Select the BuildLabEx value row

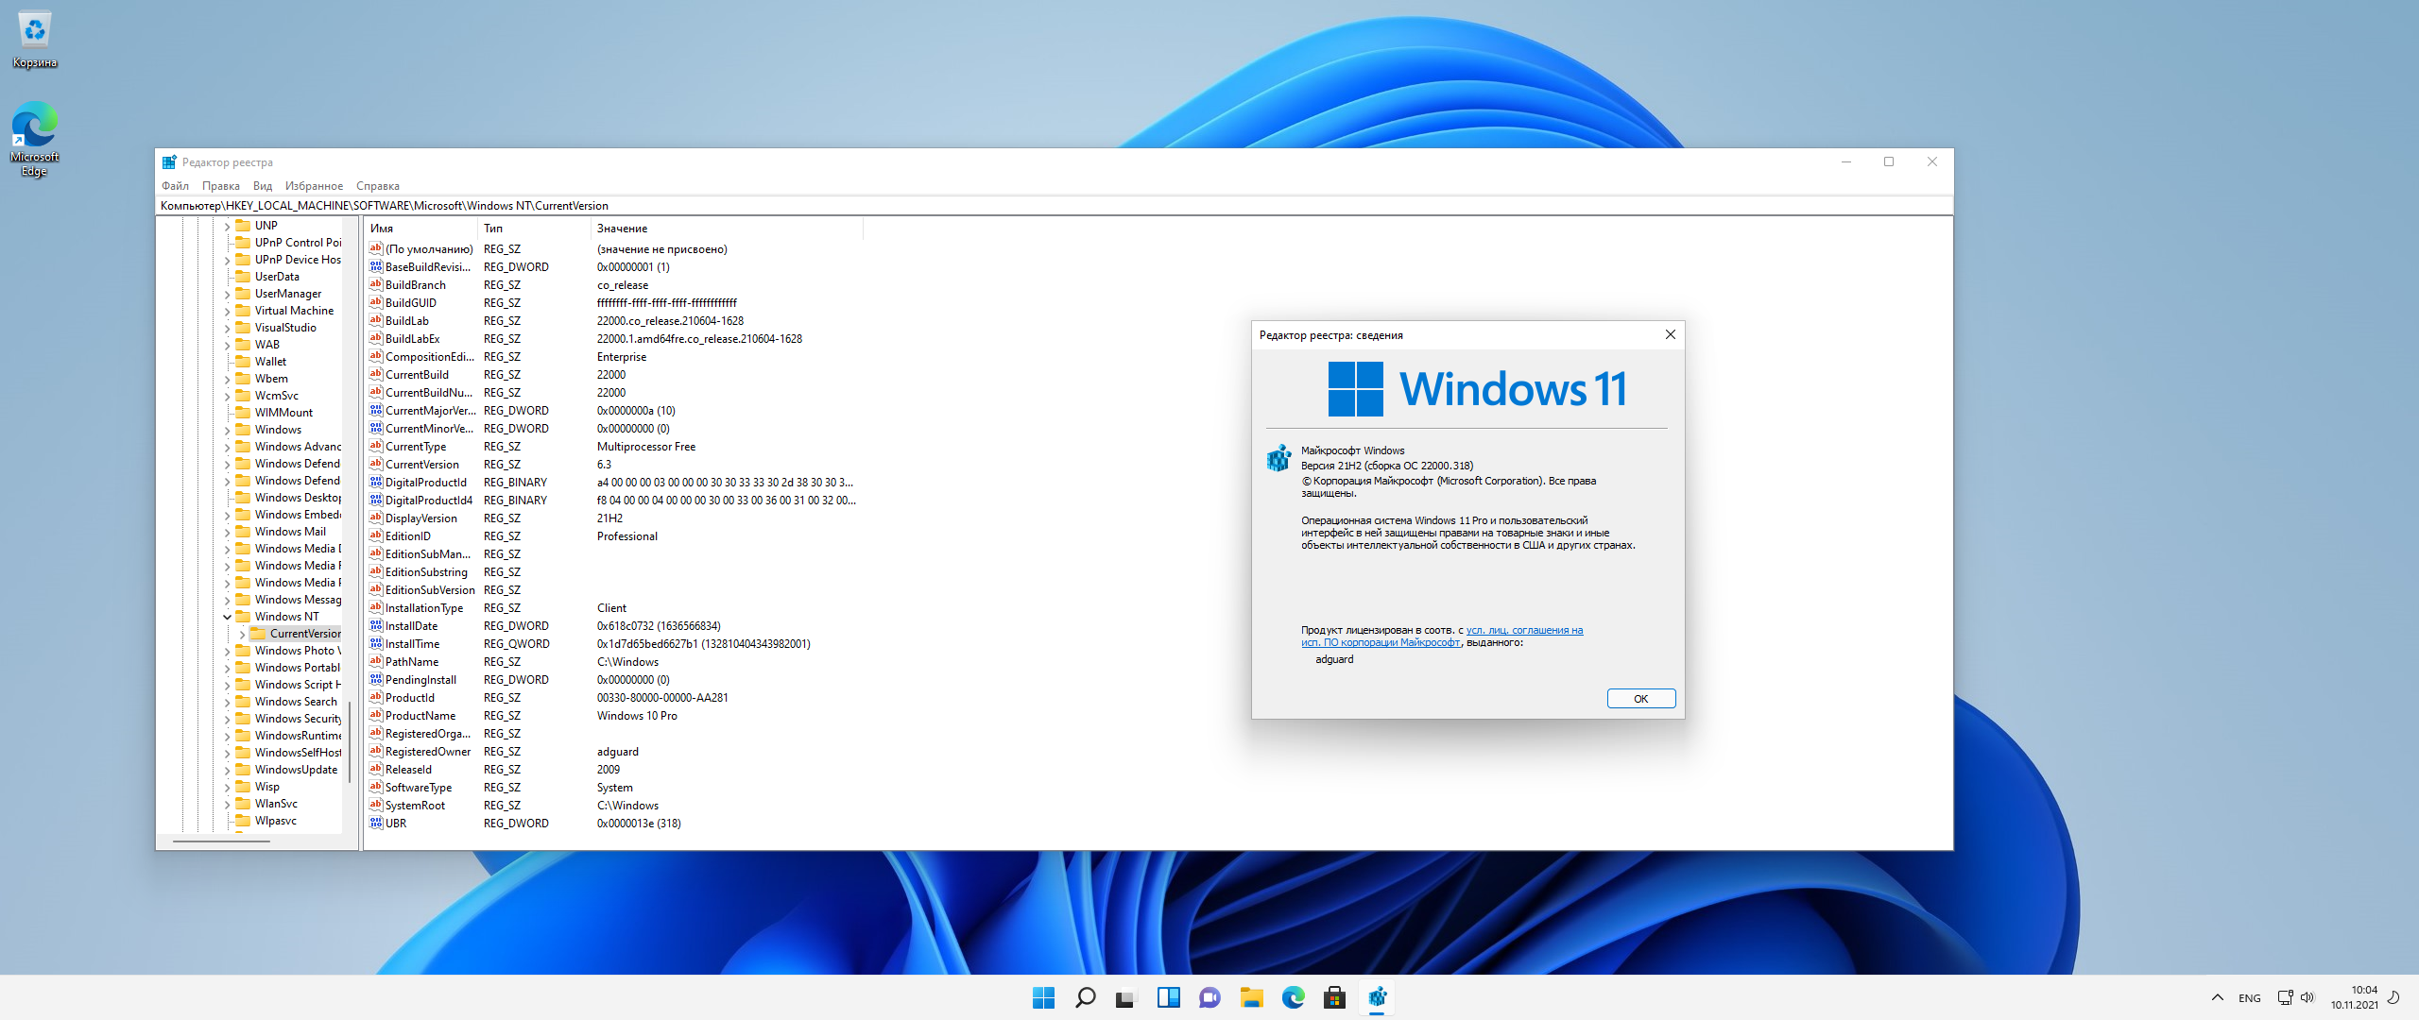[x=612, y=339]
